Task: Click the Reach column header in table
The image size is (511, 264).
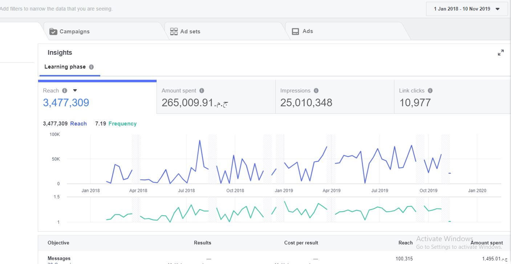Action: (406, 243)
